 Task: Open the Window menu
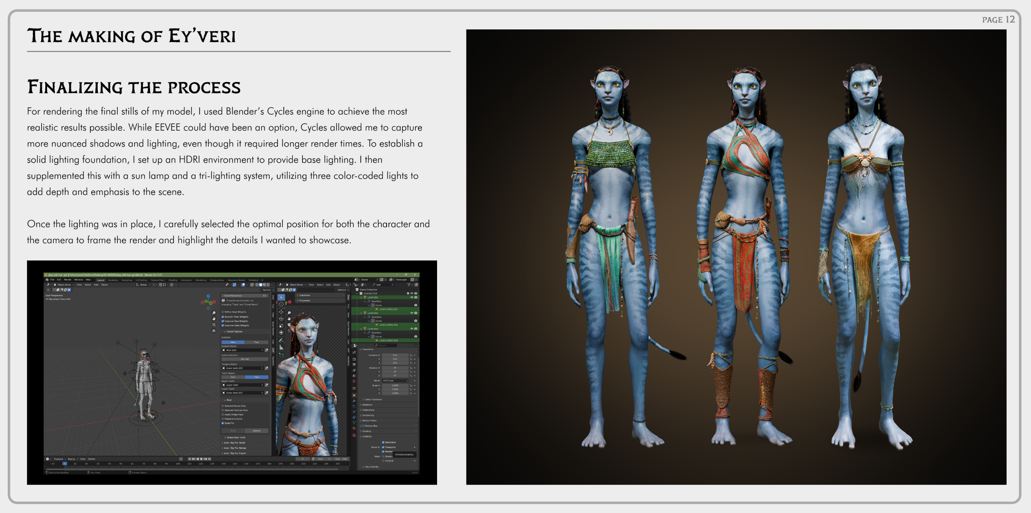pyautogui.click(x=79, y=280)
